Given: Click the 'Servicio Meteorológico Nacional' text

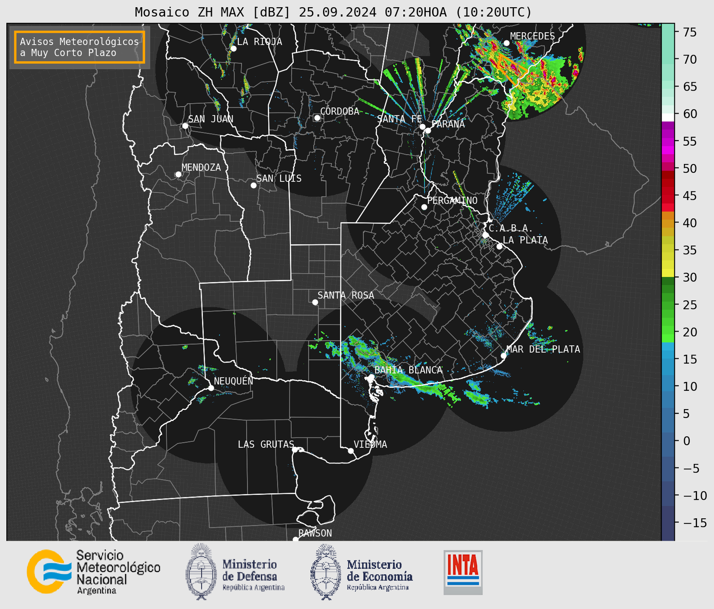Looking at the screenshot, I should click(119, 567).
